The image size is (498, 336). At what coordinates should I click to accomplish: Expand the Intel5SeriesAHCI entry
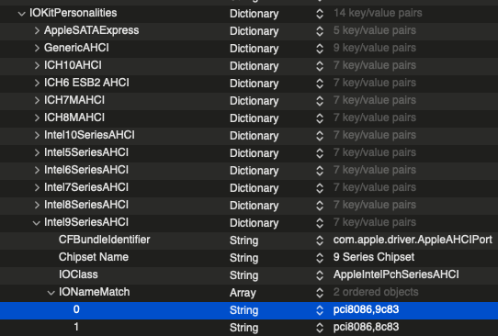37,153
